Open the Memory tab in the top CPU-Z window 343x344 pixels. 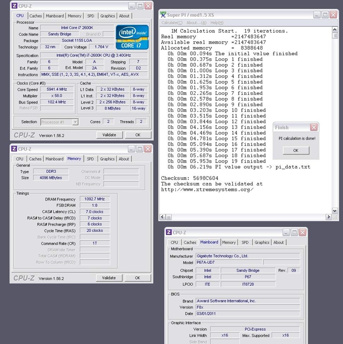pos(75,16)
